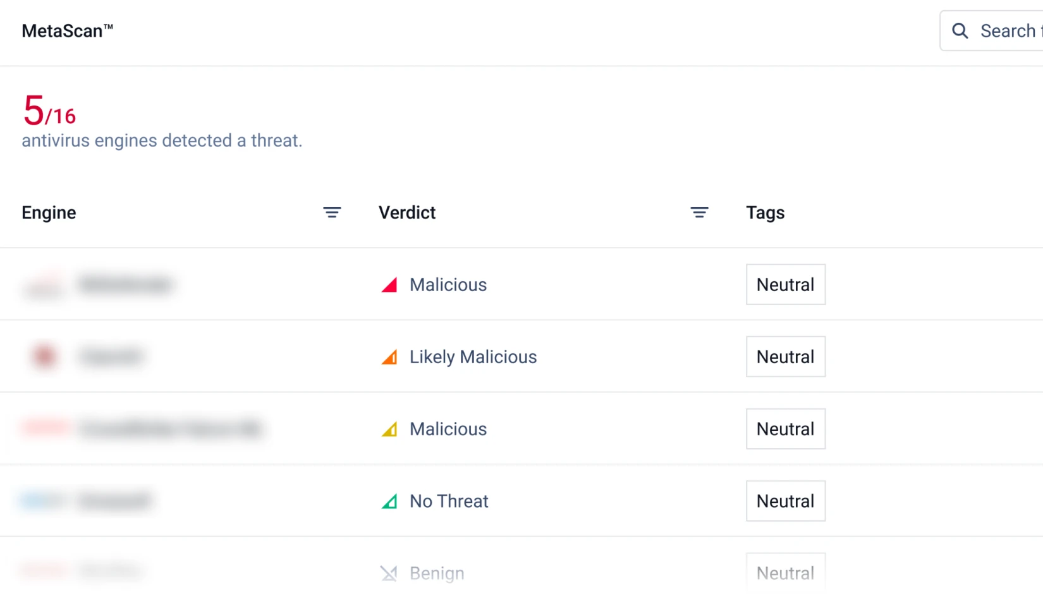Image resolution: width=1043 pixels, height=595 pixels.
Task: Click the yellow Malicious severity icon
Action: coord(389,430)
